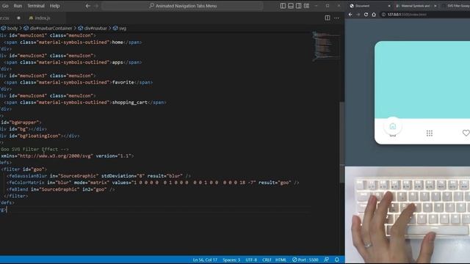Go forward in VS Code navigation
This screenshot has width=470, height=264.
point(96,6)
